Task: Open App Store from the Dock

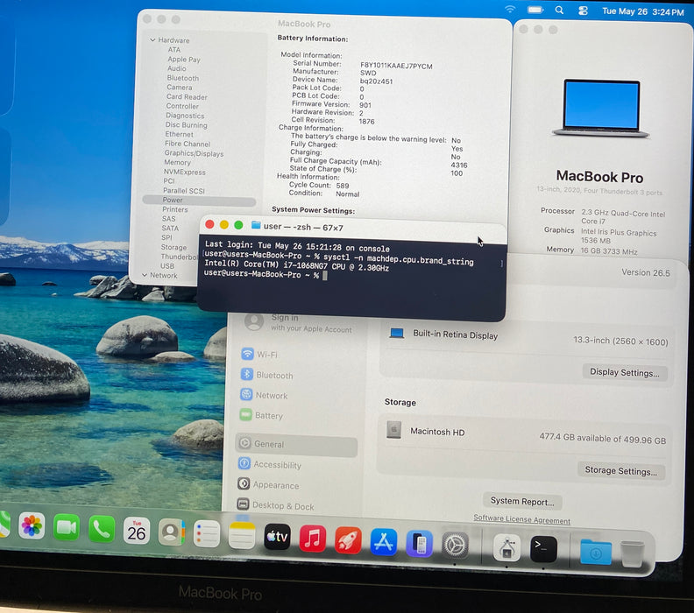Action: [383, 542]
